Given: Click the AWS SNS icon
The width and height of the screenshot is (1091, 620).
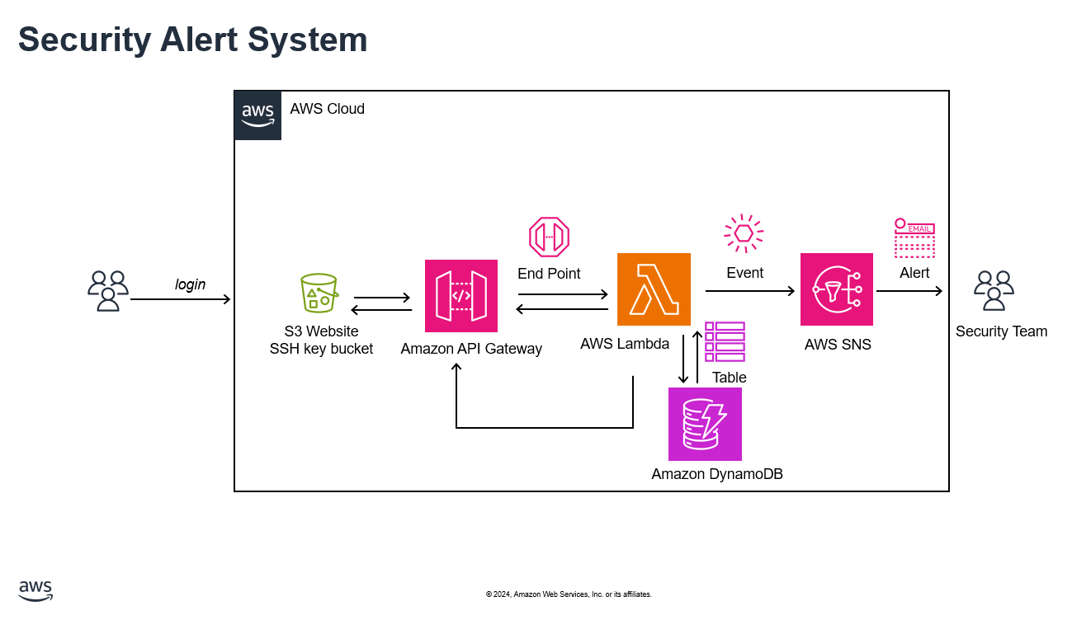Looking at the screenshot, I should pos(837,289).
